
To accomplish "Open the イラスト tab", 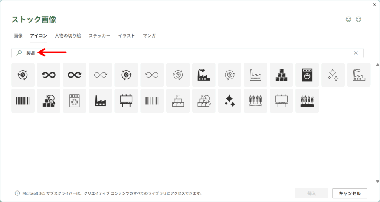I will pos(126,36).
